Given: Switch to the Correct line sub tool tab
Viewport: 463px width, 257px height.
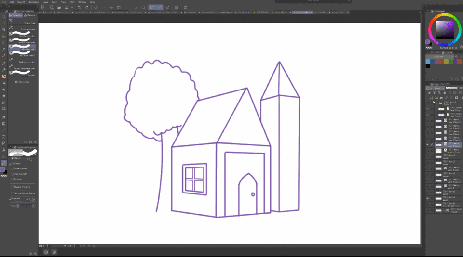Looking at the screenshot, I should point(16,15).
